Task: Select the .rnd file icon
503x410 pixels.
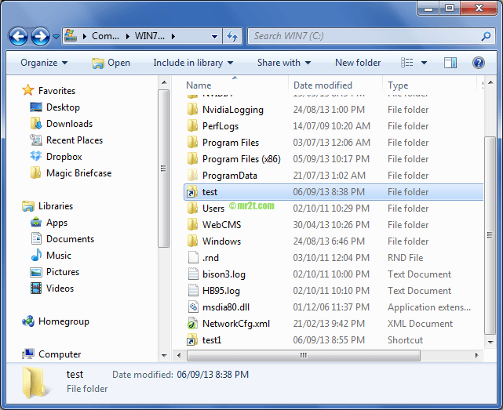Action: pos(193,257)
